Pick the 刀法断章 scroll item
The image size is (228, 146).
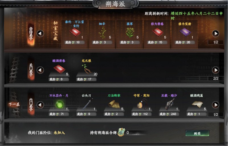click(114, 104)
